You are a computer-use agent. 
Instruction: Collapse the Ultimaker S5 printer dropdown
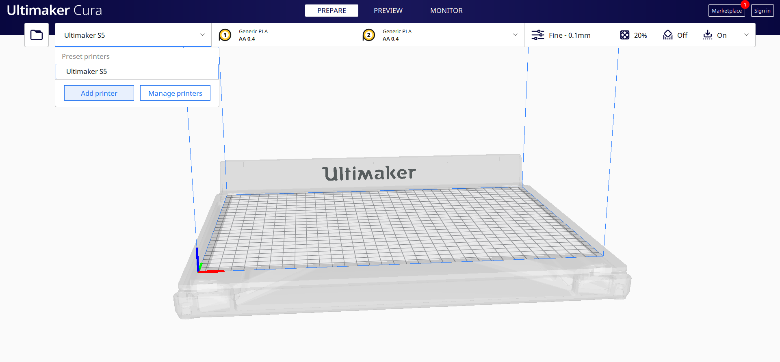tap(202, 35)
